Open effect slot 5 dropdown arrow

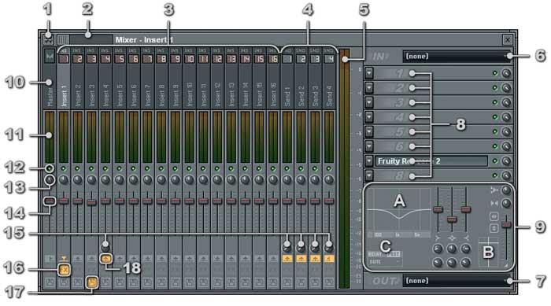point(369,131)
